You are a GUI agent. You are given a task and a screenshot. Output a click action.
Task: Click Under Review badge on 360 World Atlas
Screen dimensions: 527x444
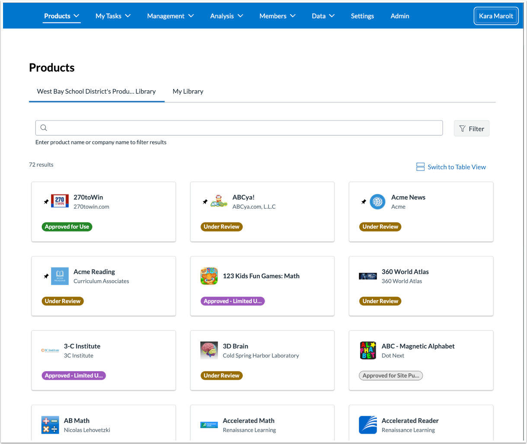(x=380, y=301)
